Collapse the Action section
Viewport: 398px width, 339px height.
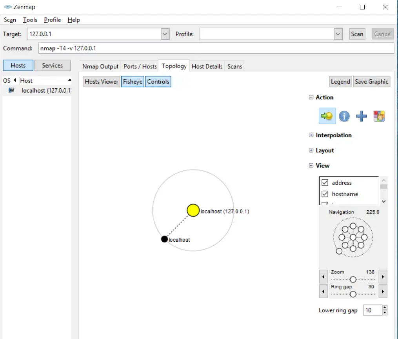[x=311, y=97]
